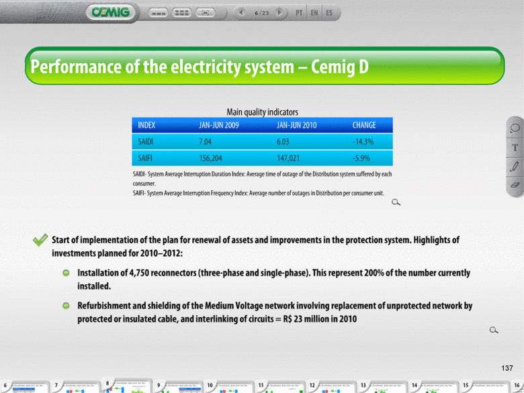Switch to the single-row thumbnail strip view
This screenshot has height=393, width=524.
pos(158,13)
